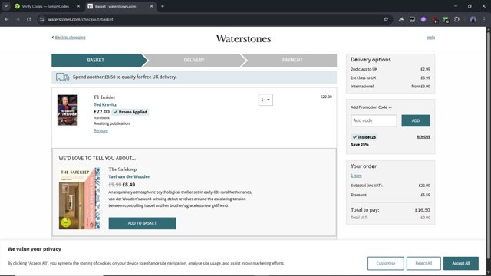Viewport: 491px width, 276px height.
Task: Open Chrome three-dot menu
Action: click(x=484, y=19)
